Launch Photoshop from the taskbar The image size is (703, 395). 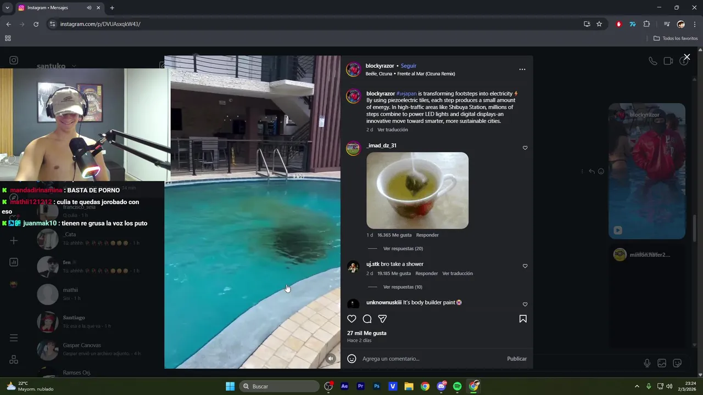(x=377, y=386)
